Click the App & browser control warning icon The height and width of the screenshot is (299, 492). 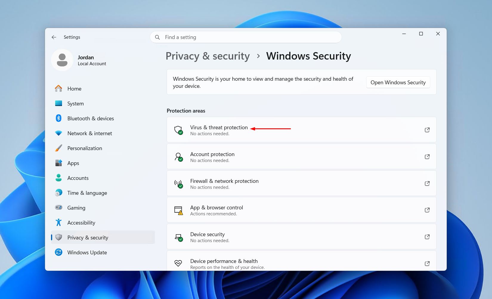(178, 211)
